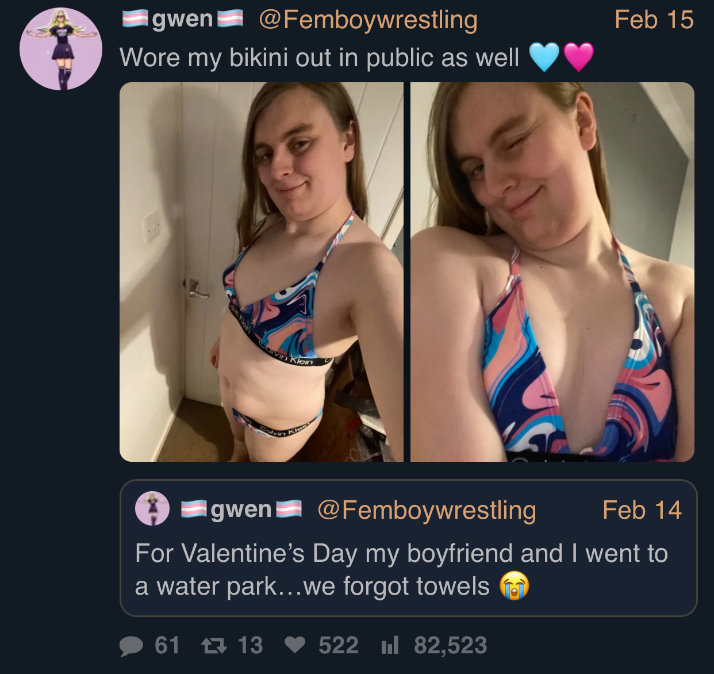Open the @Femboywrestling handle on the main tweet
The width and height of the screenshot is (714, 674).
pyautogui.click(x=368, y=20)
